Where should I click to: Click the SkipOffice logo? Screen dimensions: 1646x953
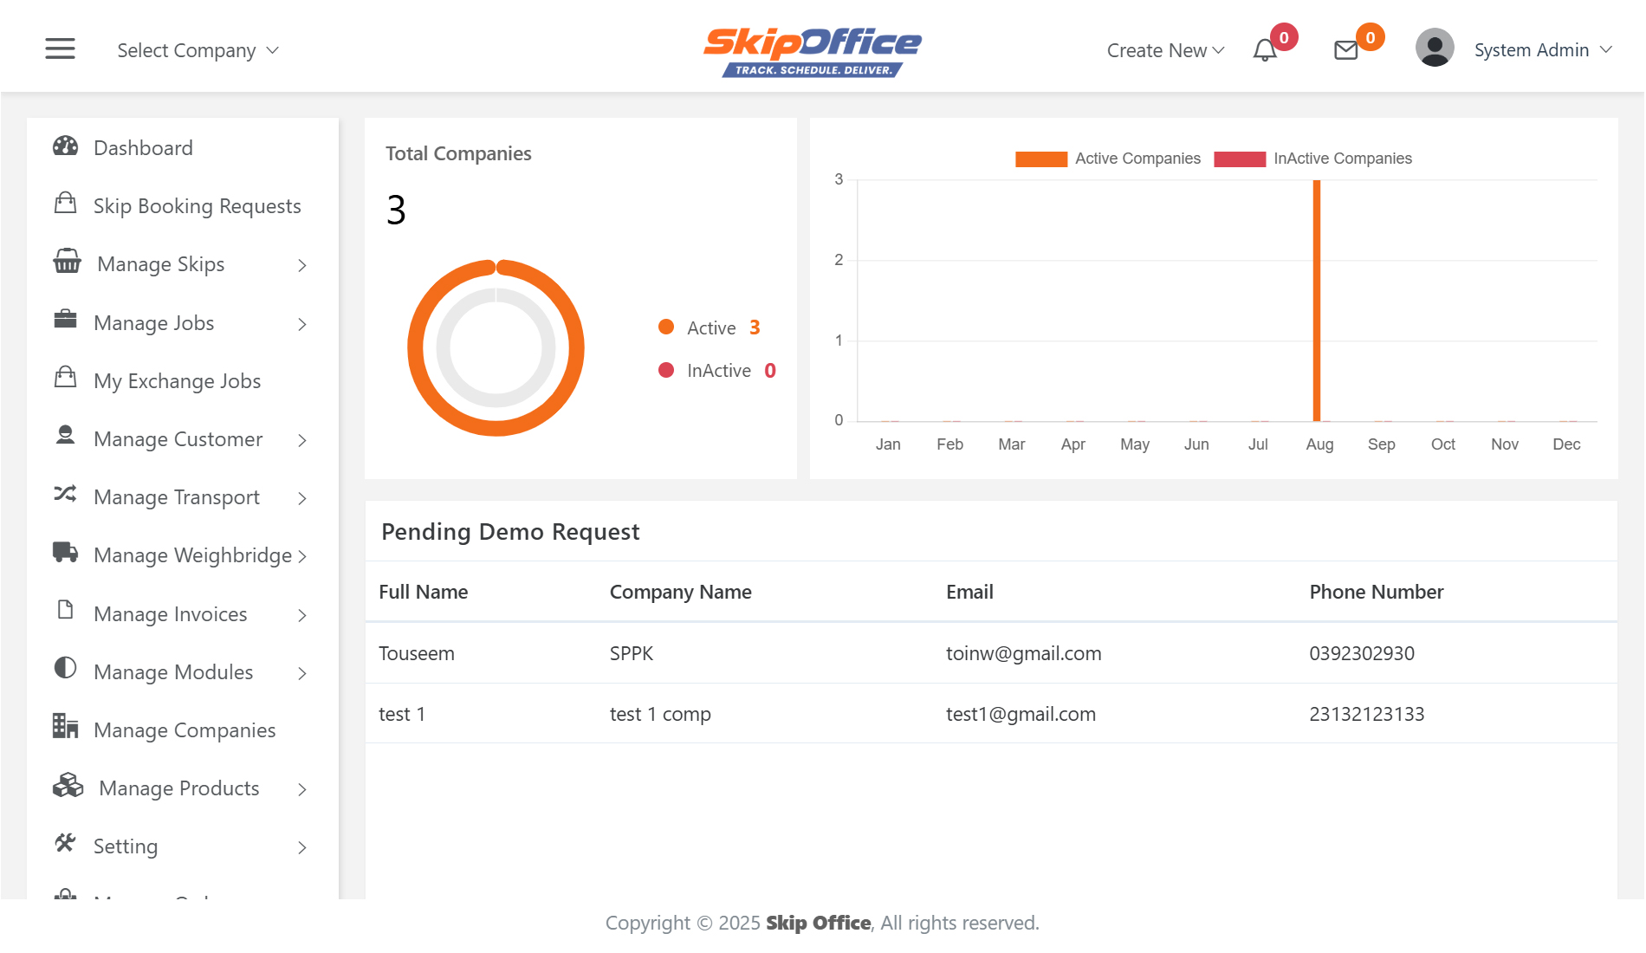tap(812, 50)
